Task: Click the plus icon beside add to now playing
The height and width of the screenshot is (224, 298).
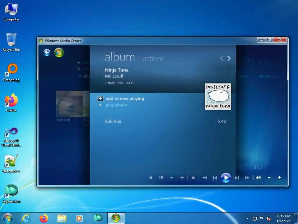Action: point(100,99)
